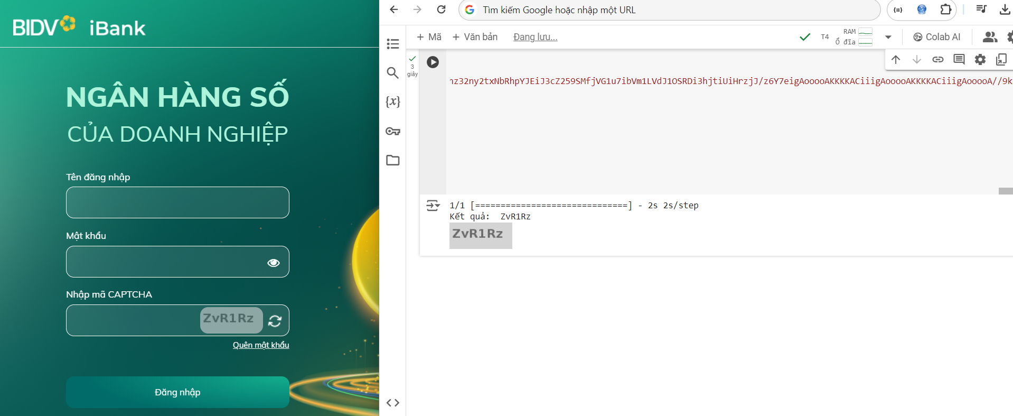This screenshot has width=1013, height=416.
Task: Click the BIDV iBank logo
Action: pos(79,26)
